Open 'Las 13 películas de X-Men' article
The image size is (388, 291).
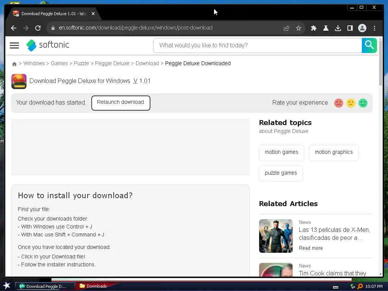(334, 233)
